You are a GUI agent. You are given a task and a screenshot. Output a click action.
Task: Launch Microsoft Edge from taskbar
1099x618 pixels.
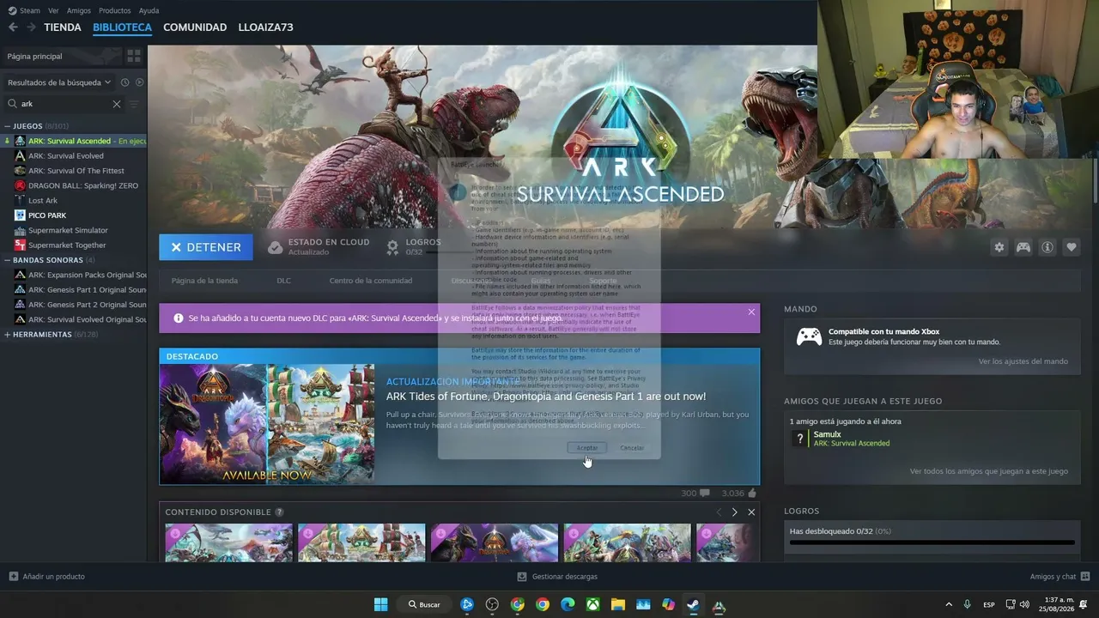(x=568, y=604)
